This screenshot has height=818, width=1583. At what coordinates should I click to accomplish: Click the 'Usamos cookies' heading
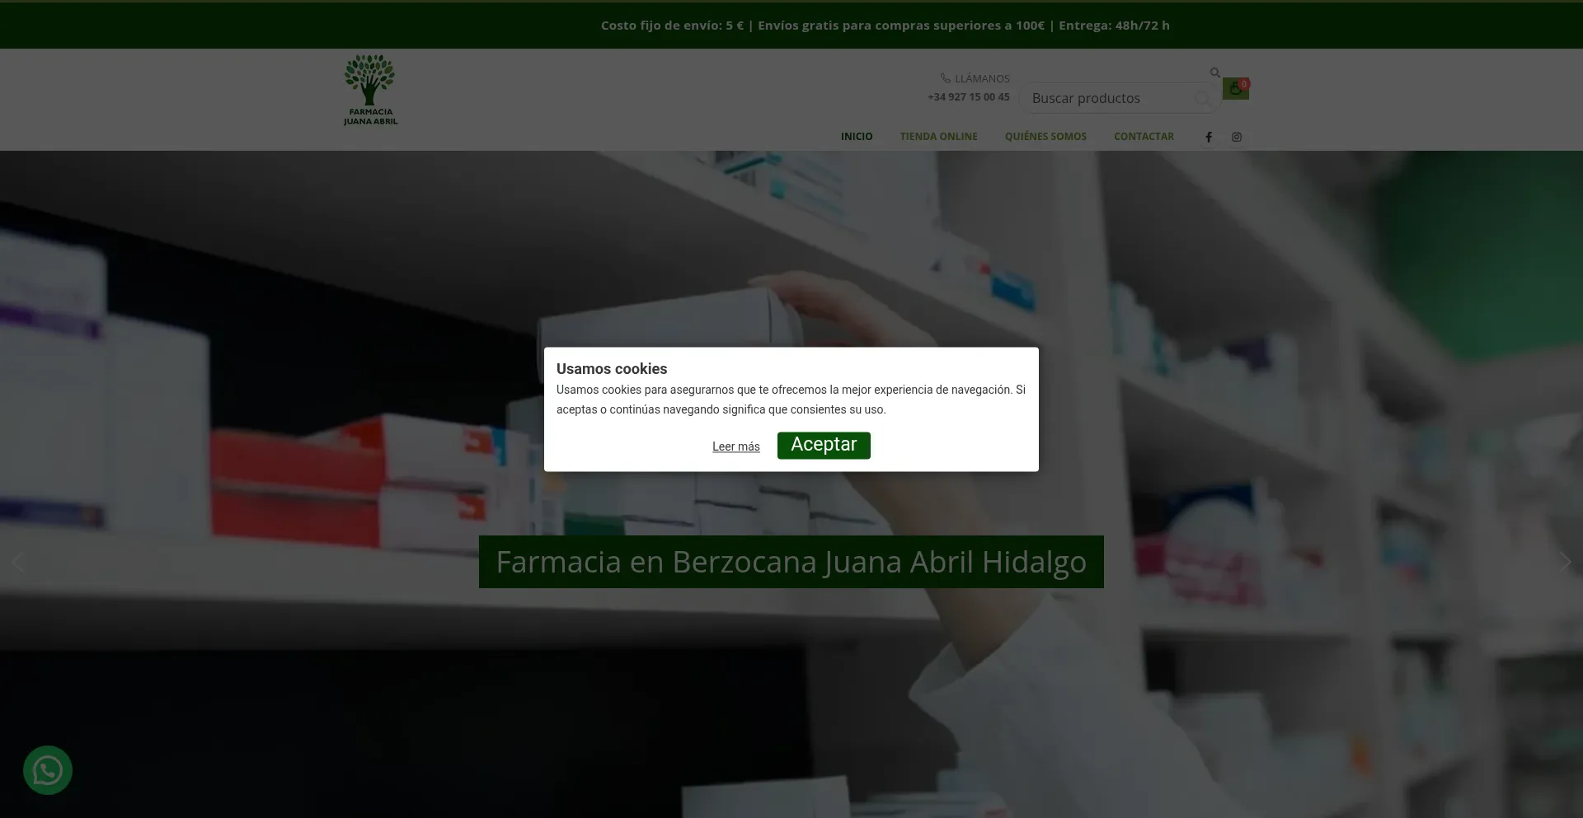(x=612, y=369)
